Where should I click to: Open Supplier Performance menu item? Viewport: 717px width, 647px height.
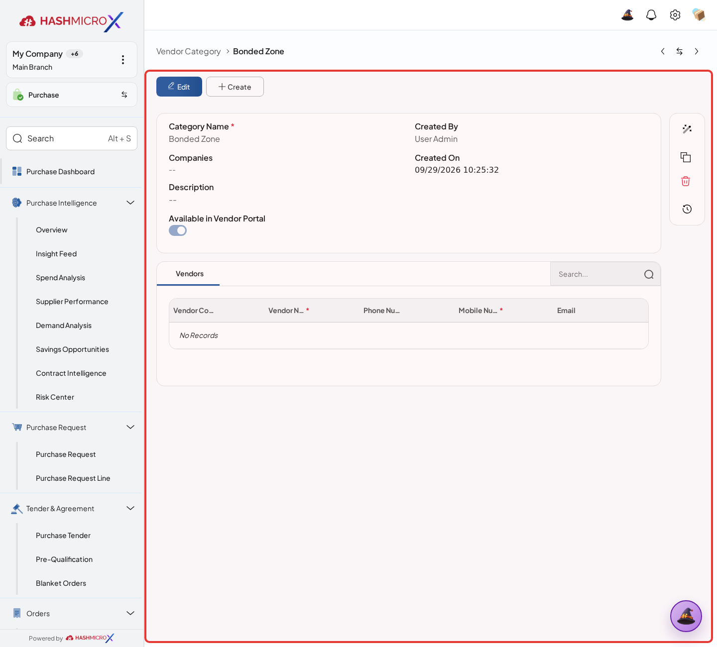[72, 302]
